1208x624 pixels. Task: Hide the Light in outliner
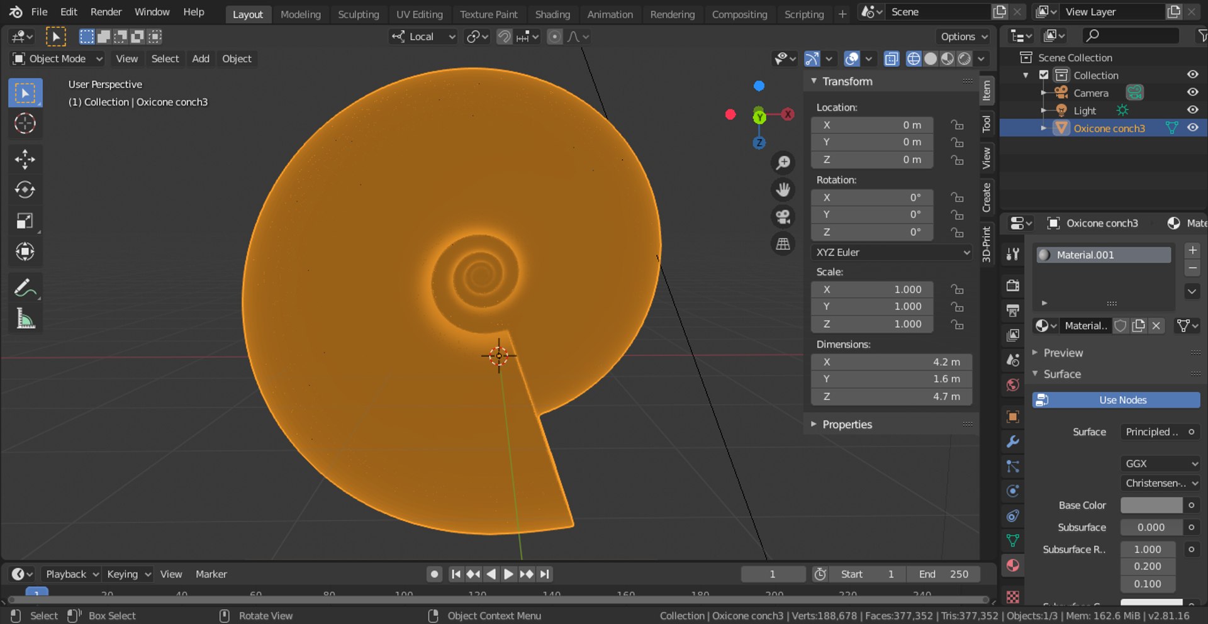(x=1192, y=110)
